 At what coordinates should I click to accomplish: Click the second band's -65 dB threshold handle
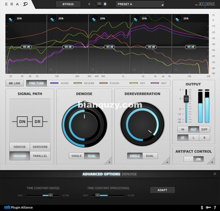(x=68, y=47)
